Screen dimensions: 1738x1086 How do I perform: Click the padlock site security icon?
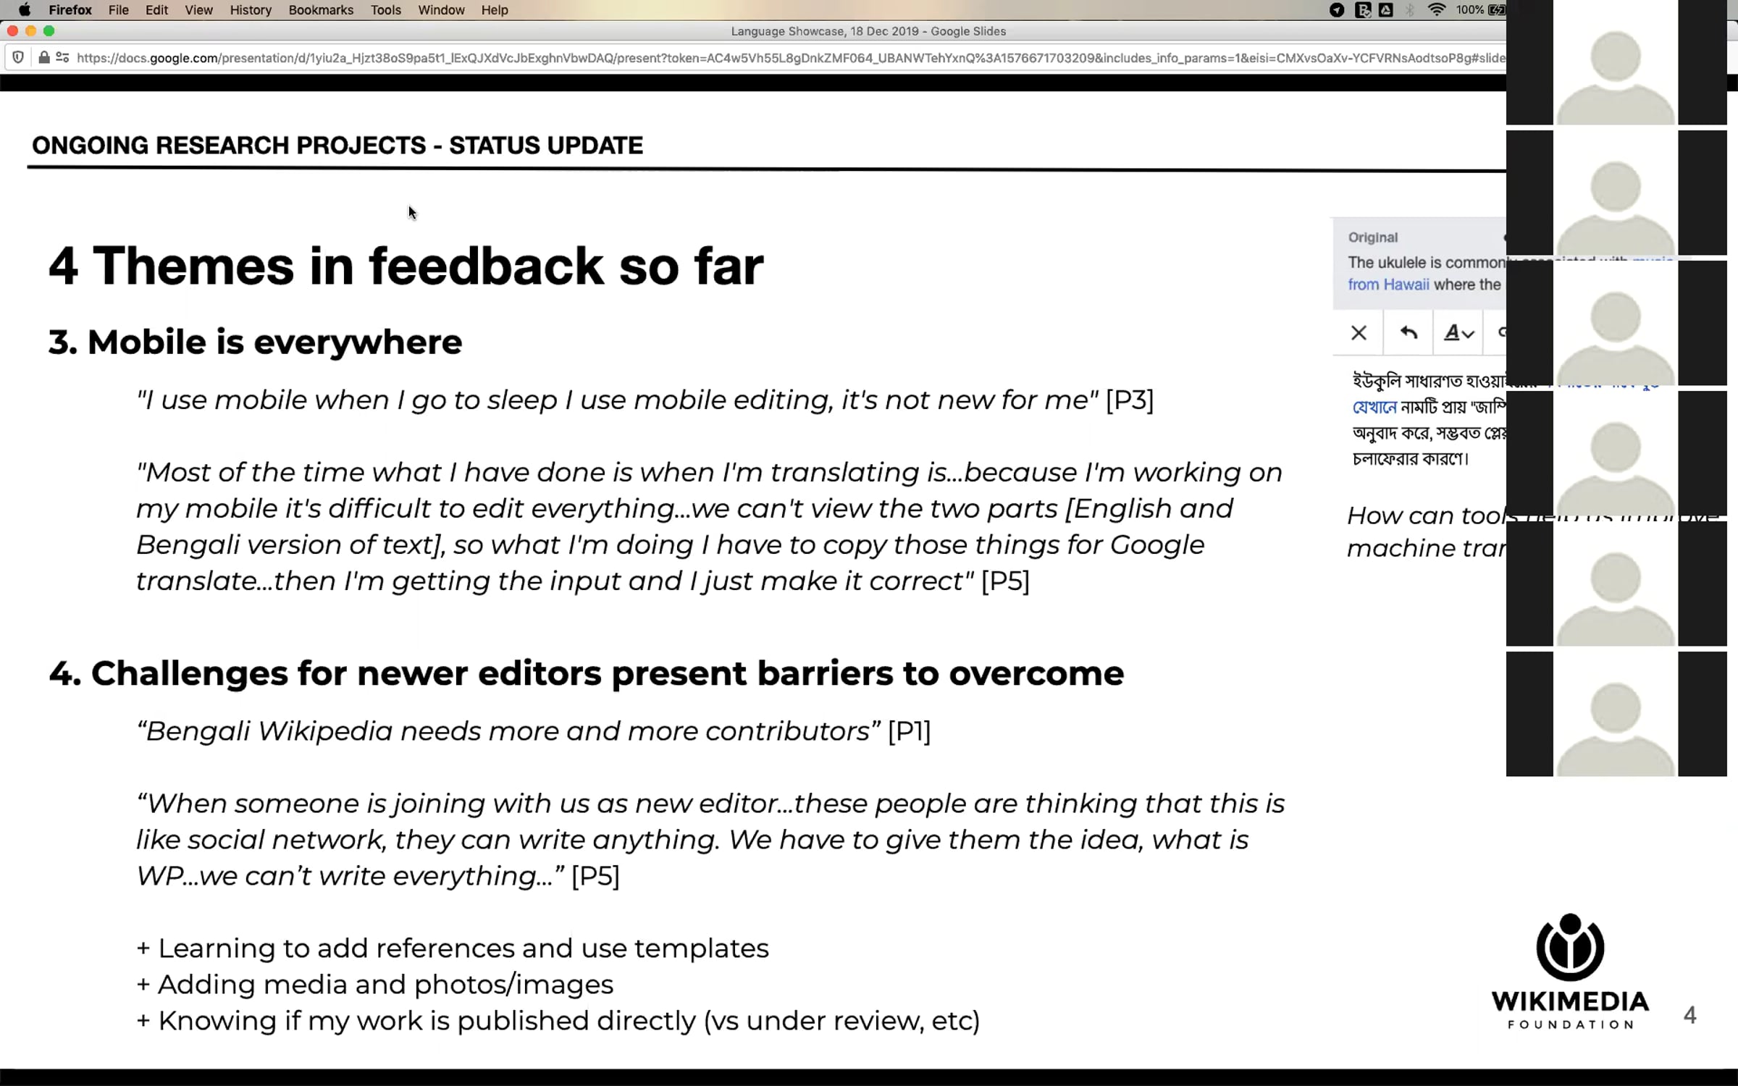[x=44, y=57]
